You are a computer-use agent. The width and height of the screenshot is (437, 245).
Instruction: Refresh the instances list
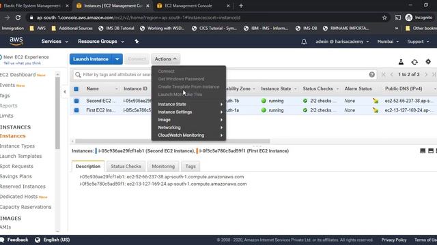tap(414, 62)
